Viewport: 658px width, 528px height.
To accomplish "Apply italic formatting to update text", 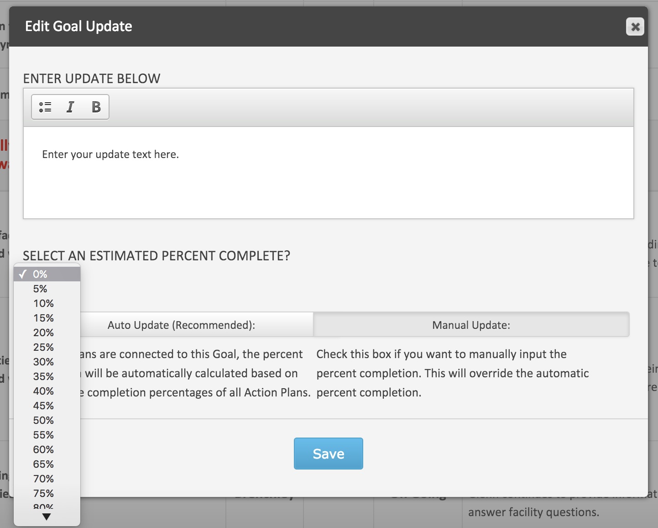I will point(70,107).
